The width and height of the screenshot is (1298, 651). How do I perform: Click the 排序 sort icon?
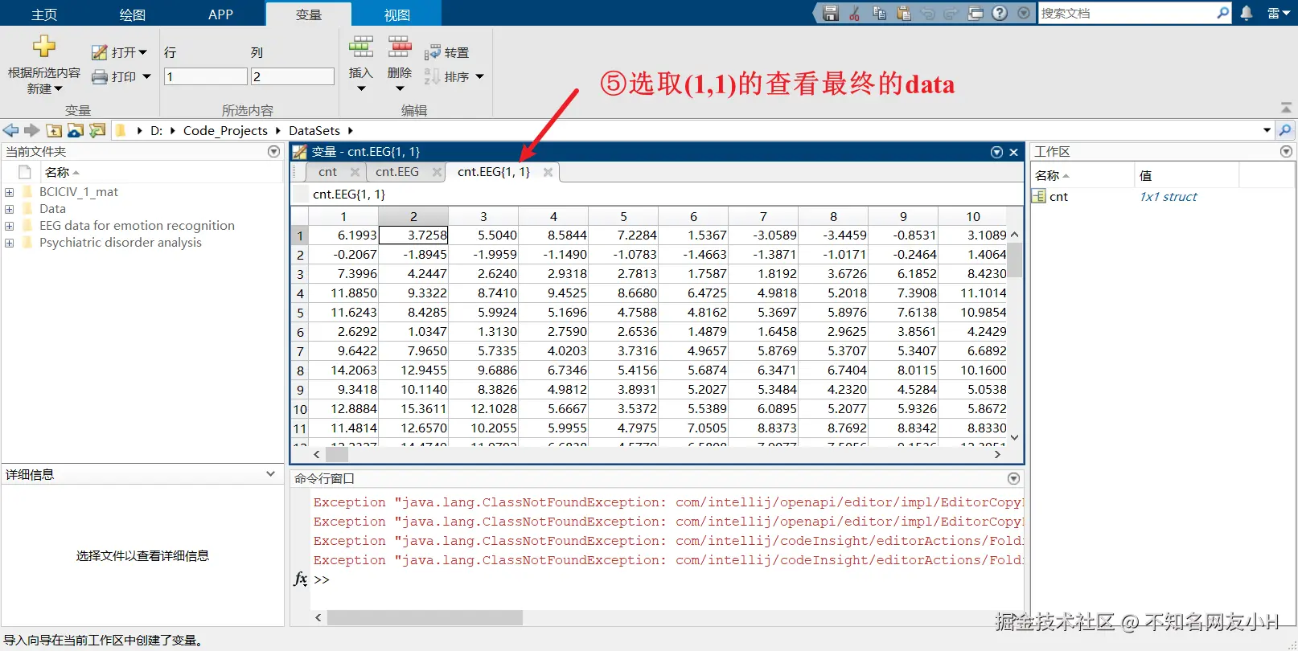(432, 76)
